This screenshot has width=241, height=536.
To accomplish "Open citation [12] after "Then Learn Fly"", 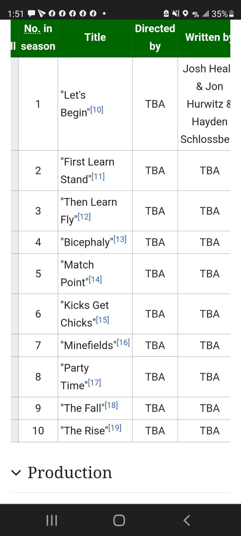I will [x=84, y=217].
